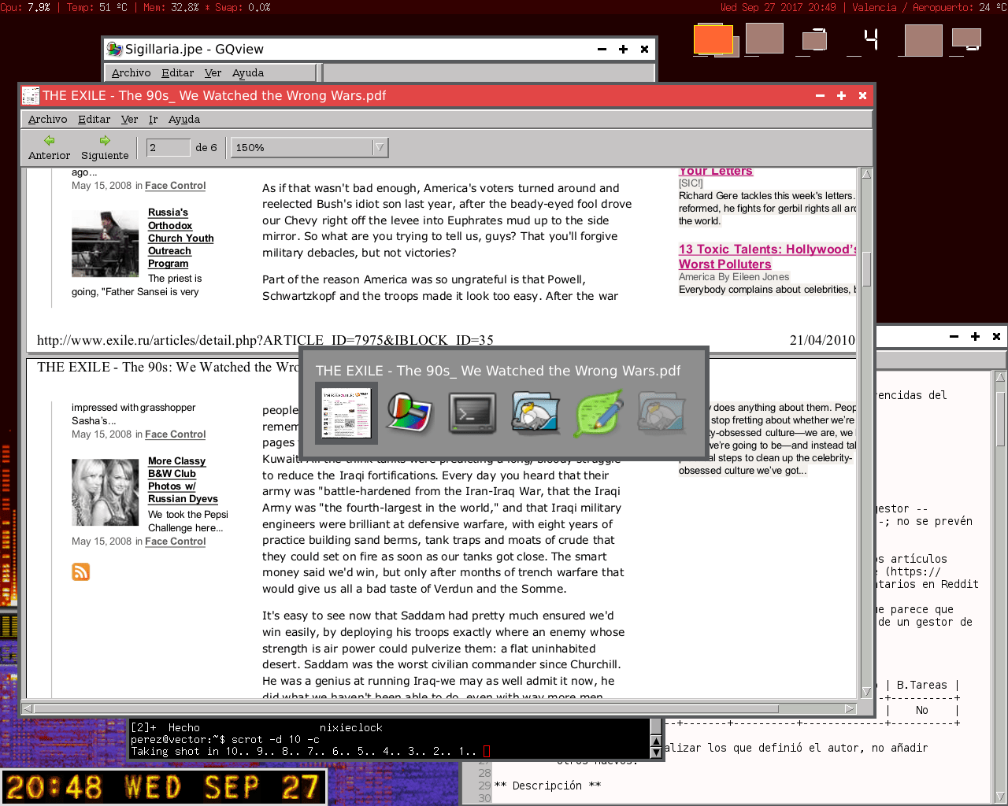The image size is (1008, 806).
Task: Click the nixie clock showing 20:48 WED SEP 27
Action: point(163,787)
